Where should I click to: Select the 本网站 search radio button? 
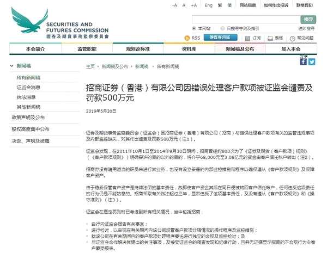[x=194, y=28]
